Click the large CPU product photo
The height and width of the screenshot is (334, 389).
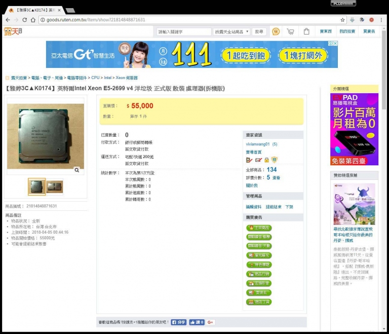[x=46, y=136]
